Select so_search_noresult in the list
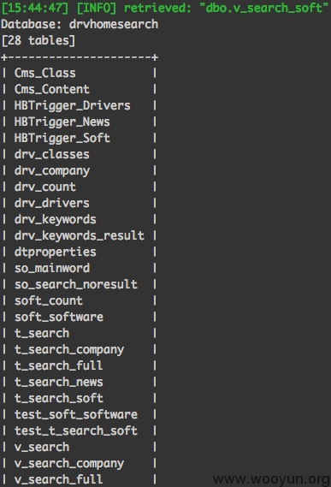Screen dimensions: 331x487 point(76,284)
